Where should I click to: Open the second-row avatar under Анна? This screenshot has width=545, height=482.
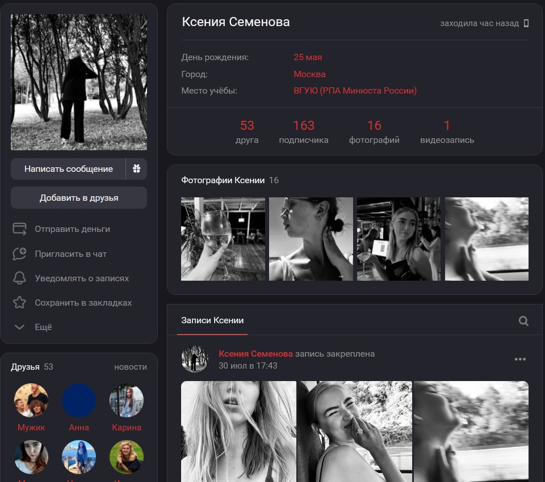(79, 457)
